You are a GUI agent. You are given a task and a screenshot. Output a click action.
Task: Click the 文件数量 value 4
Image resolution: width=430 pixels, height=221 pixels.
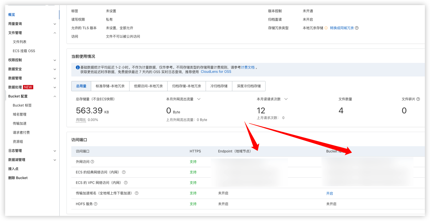[341, 111]
